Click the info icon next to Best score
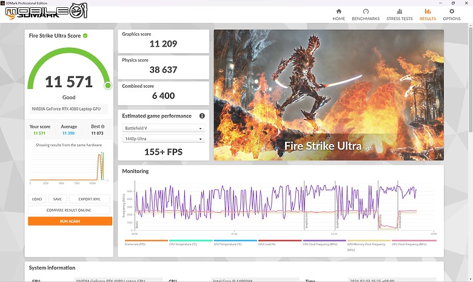473x282 pixels. click(x=102, y=126)
